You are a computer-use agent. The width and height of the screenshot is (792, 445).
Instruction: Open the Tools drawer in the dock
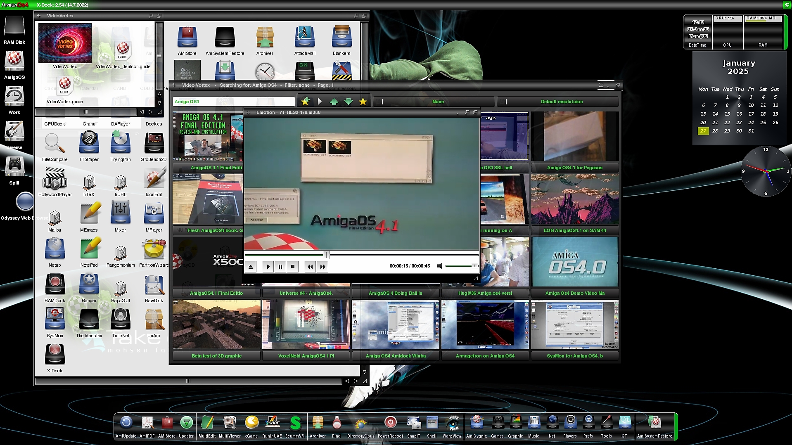coord(606,422)
